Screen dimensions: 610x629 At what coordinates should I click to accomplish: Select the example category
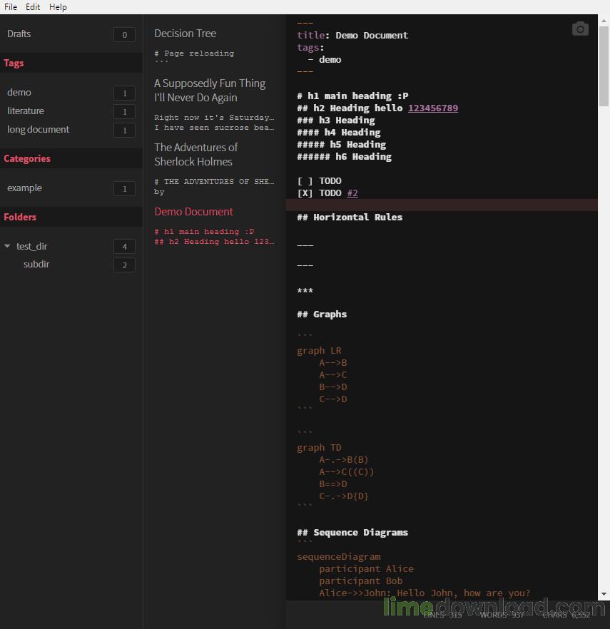coord(24,188)
